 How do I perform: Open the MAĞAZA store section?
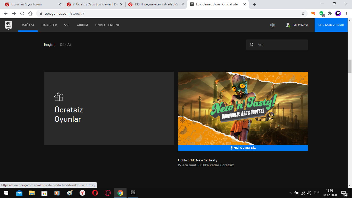[28, 25]
